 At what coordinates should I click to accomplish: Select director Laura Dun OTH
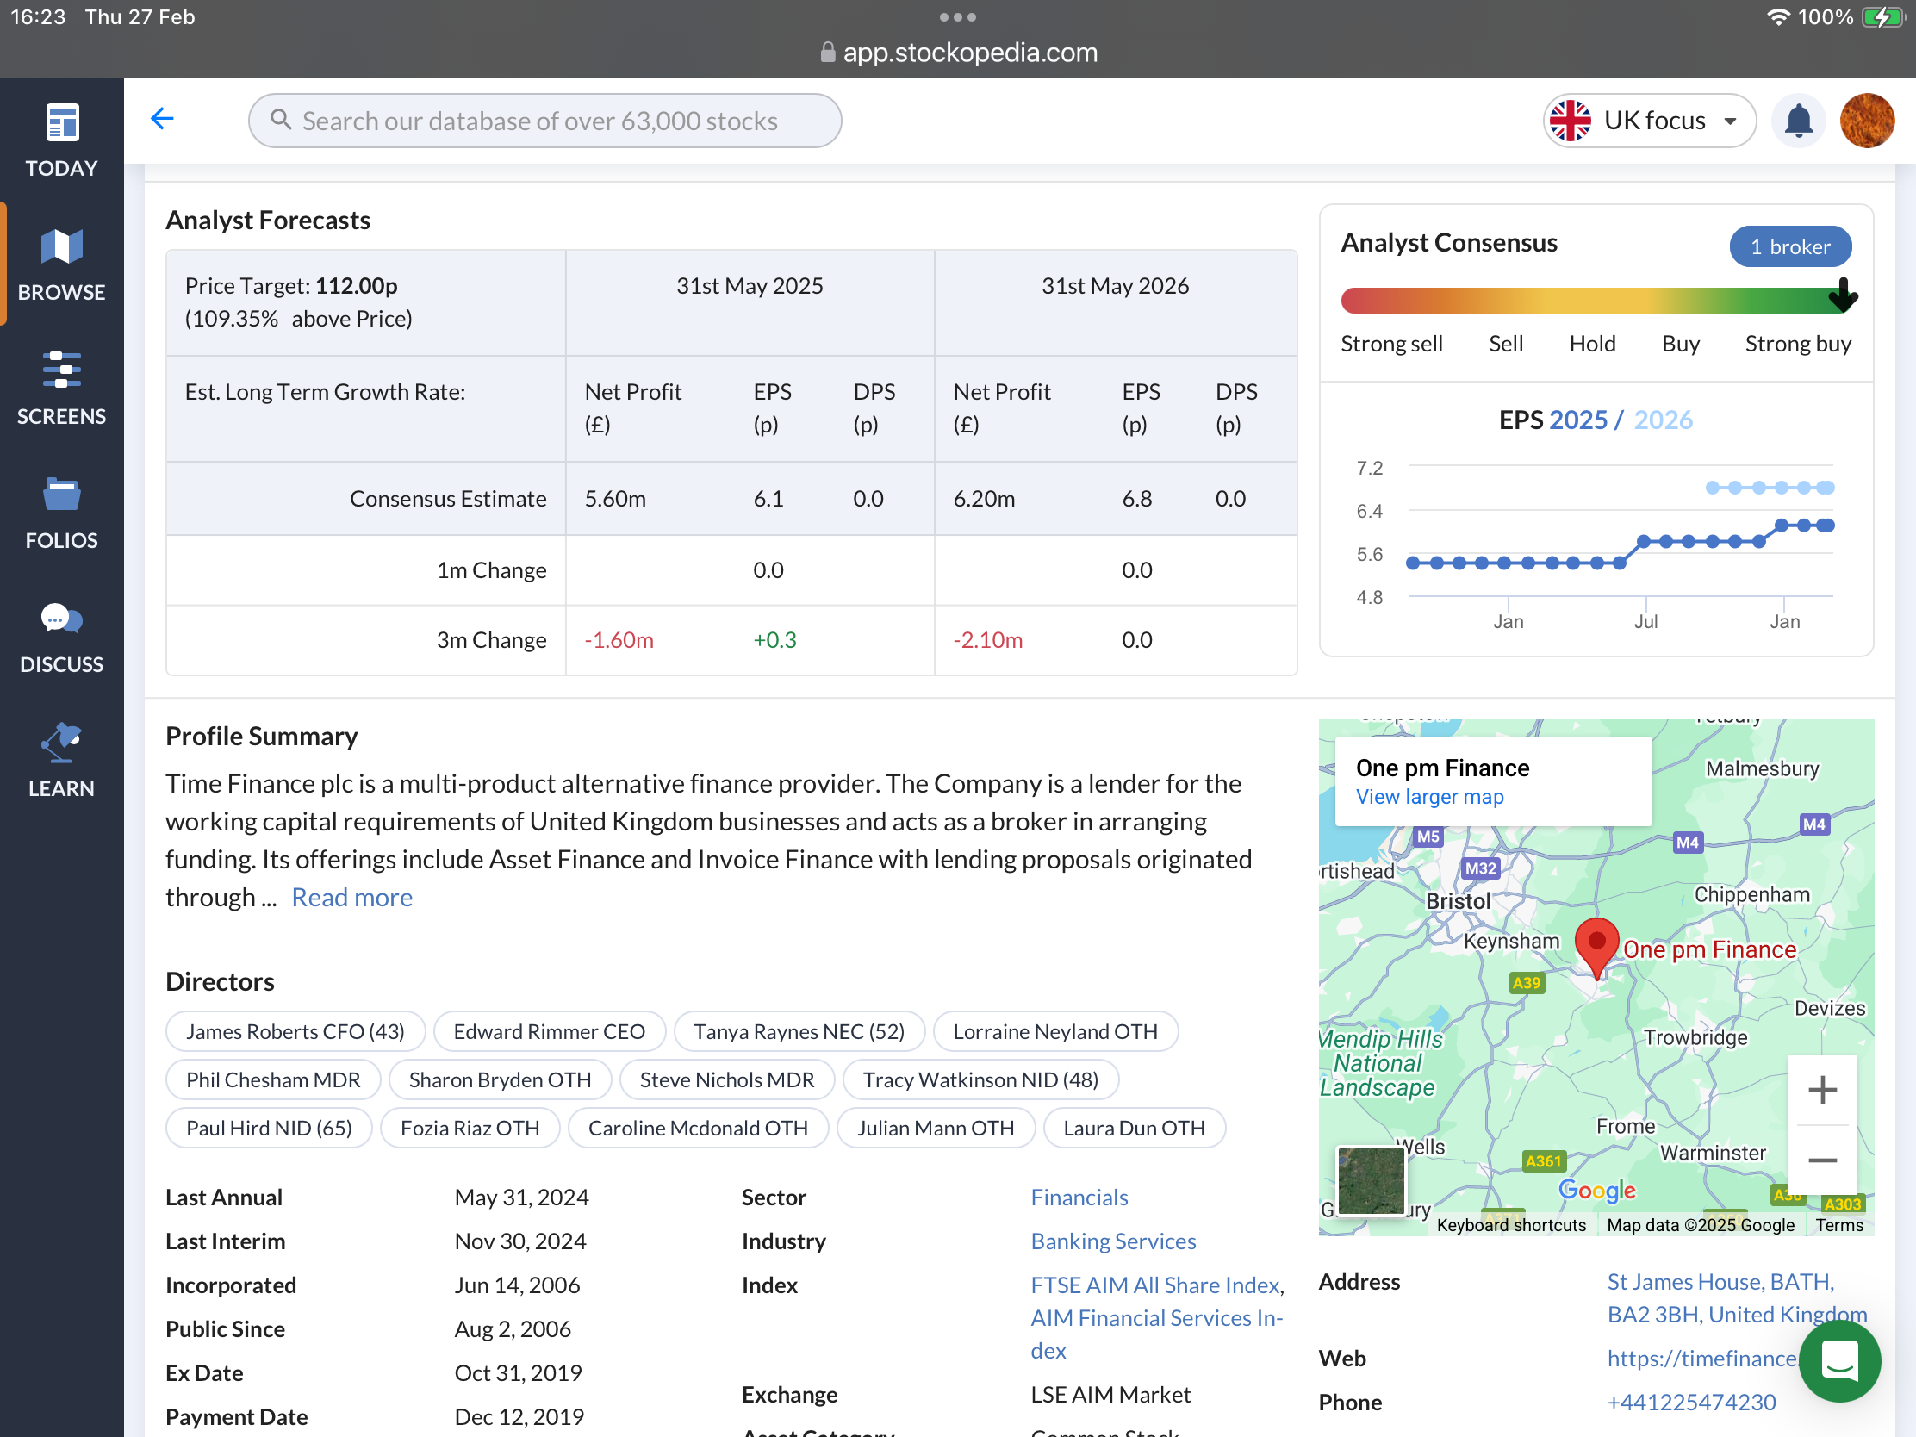pos(1134,1129)
